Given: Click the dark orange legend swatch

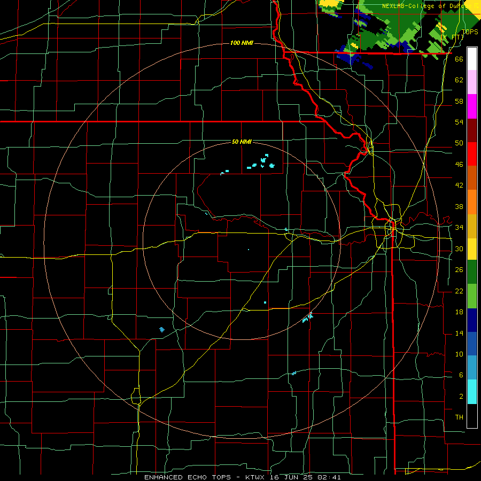Looking at the screenshot, I should pyautogui.click(x=472, y=177).
